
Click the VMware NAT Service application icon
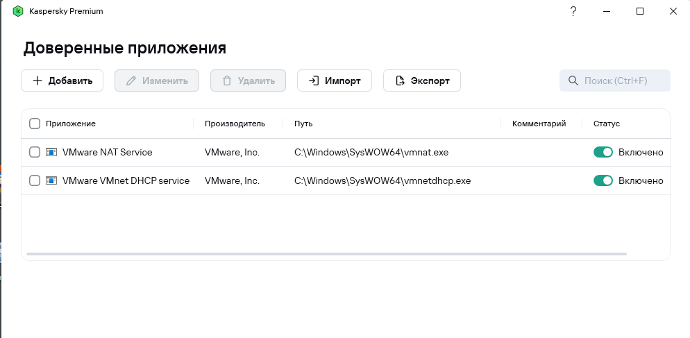click(51, 152)
